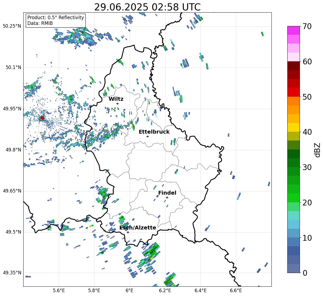Screen dimensions: 324x296
Task: Click the latitude label 49.8°N
Action: [13, 150]
